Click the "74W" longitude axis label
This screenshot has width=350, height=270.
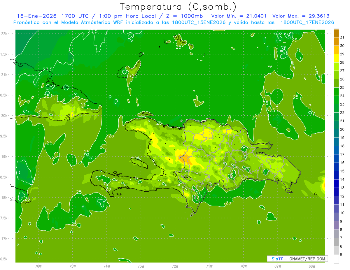(106, 266)
